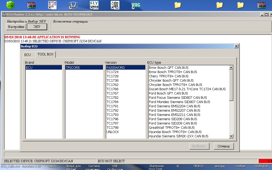The image size is (272, 170).
Task: Select UNLOCK in the Version list
Action: 126,132
